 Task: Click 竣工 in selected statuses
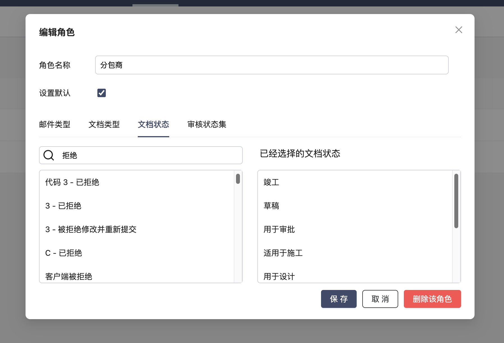[271, 182]
